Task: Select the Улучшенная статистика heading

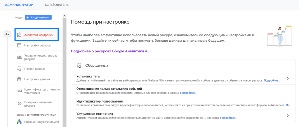Action: pyautogui.click(x=95, y=114)
